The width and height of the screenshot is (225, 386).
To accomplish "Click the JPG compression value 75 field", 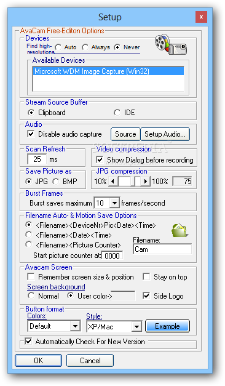I will click(x=182, y=182).
